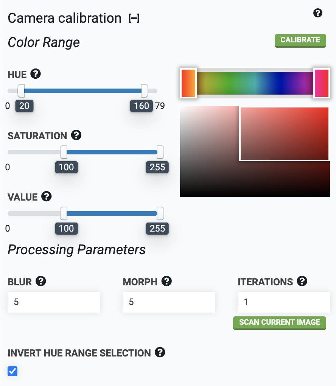Click the ITERATIONS input field

click(283, 302)
